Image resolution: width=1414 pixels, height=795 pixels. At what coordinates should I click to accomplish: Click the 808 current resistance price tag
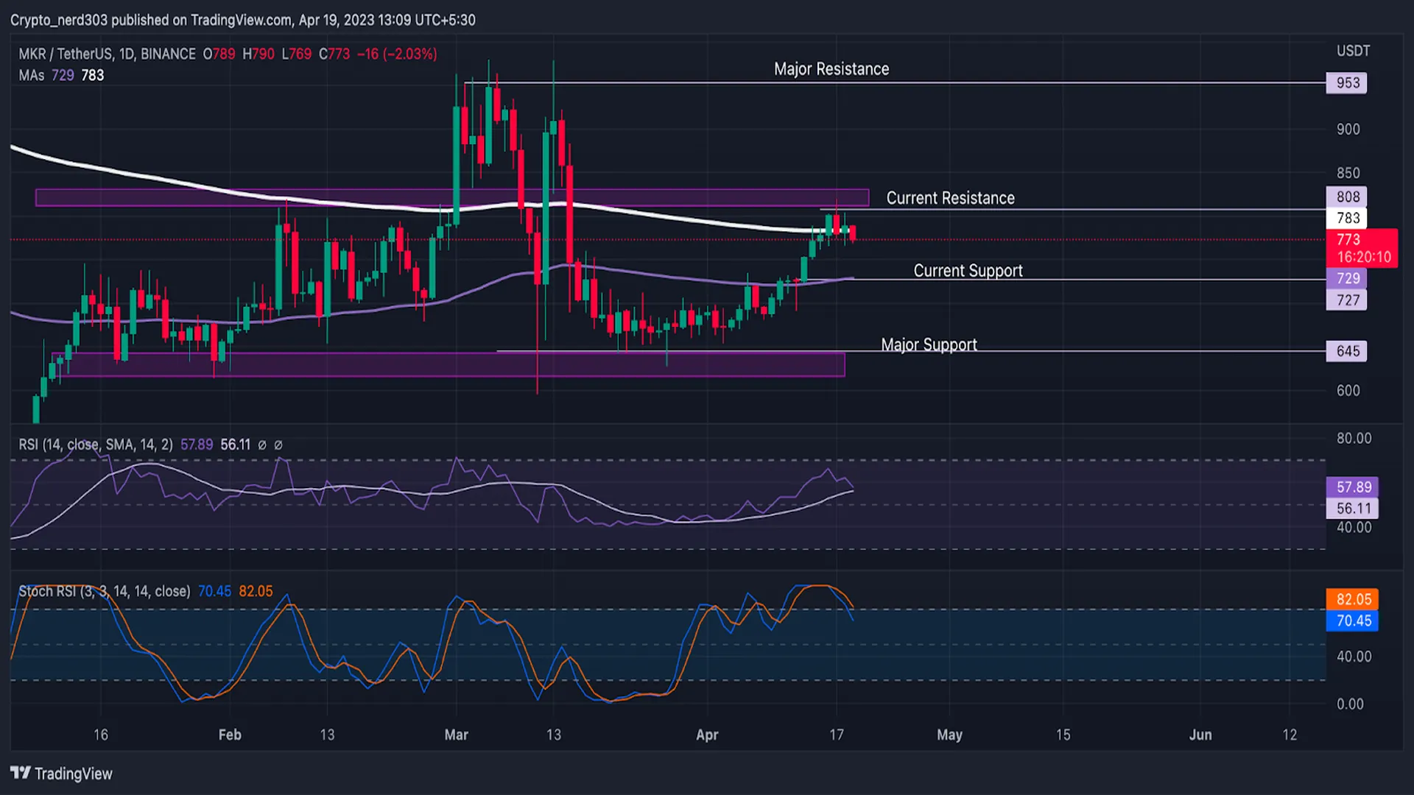[1347, 197]
